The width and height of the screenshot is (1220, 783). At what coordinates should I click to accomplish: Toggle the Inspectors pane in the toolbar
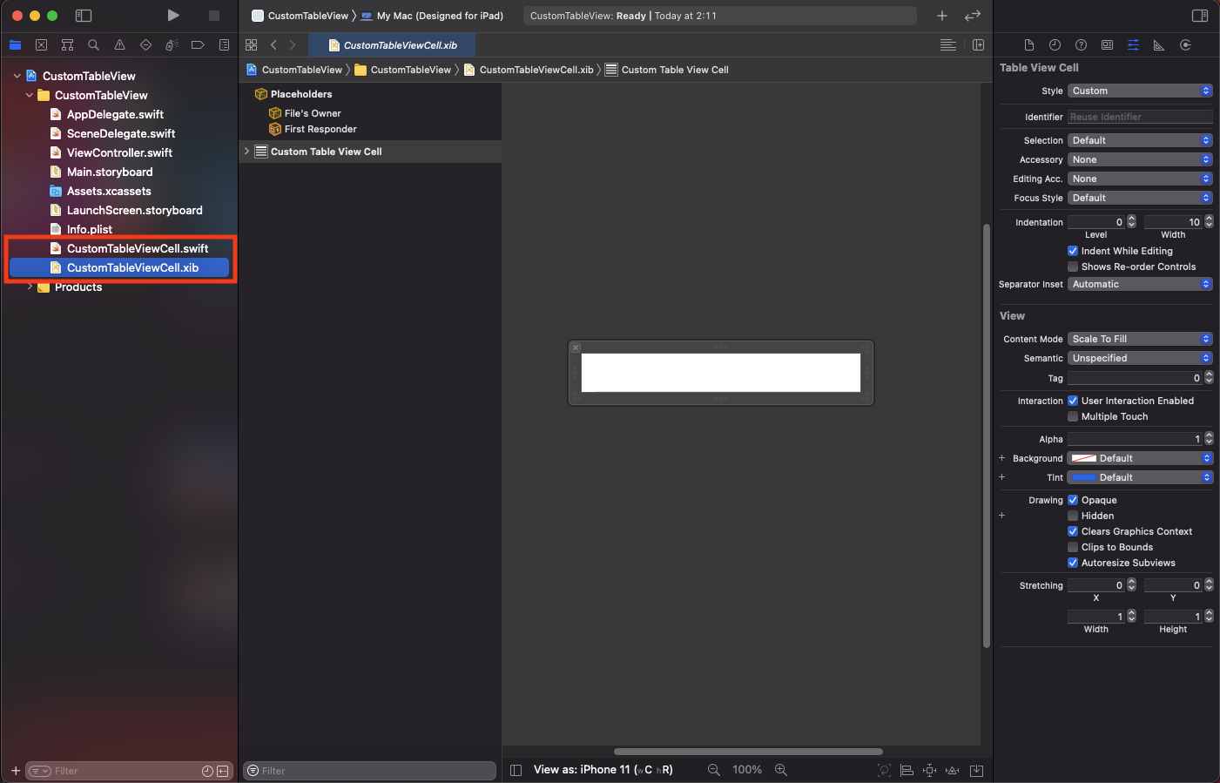pyautogui.click(x=1199, y=16)
